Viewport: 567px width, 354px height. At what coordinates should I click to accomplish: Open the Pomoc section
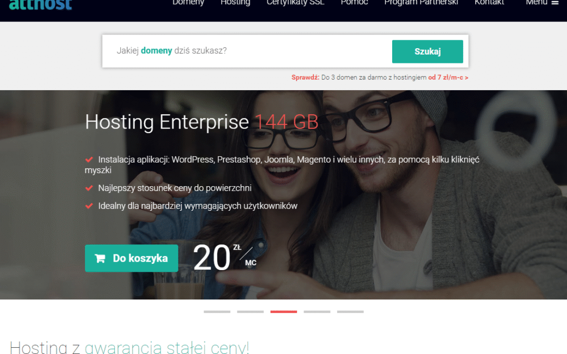tap(354, 3)
